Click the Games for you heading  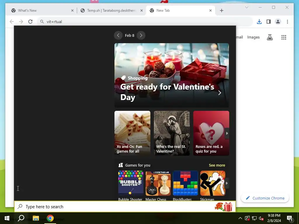(x=138, y=165)
